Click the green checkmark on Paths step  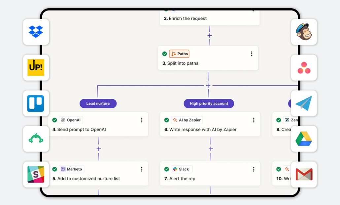point(164,54)
